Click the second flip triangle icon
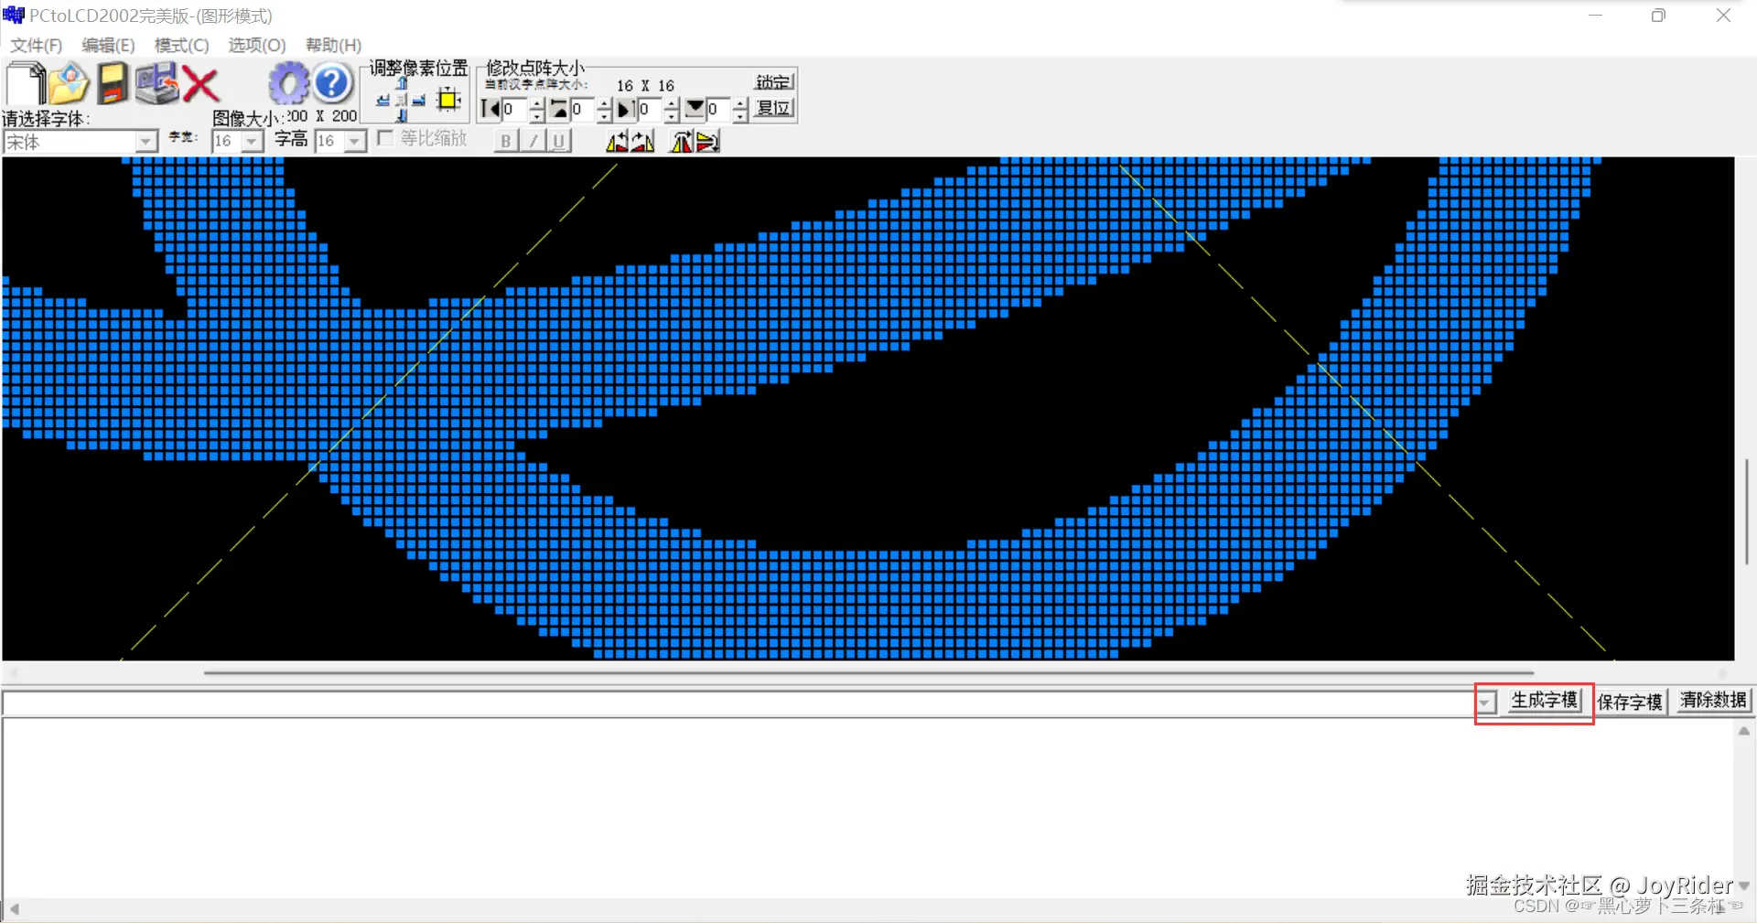 point(642,141)
